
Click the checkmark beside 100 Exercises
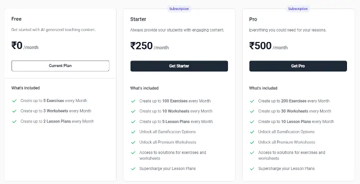133,101
